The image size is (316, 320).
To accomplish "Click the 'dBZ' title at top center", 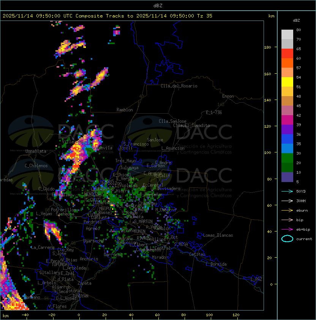I will pos(158,5).
